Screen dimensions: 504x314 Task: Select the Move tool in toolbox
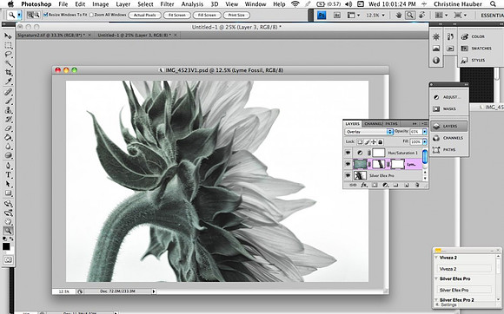pos(8,36)
